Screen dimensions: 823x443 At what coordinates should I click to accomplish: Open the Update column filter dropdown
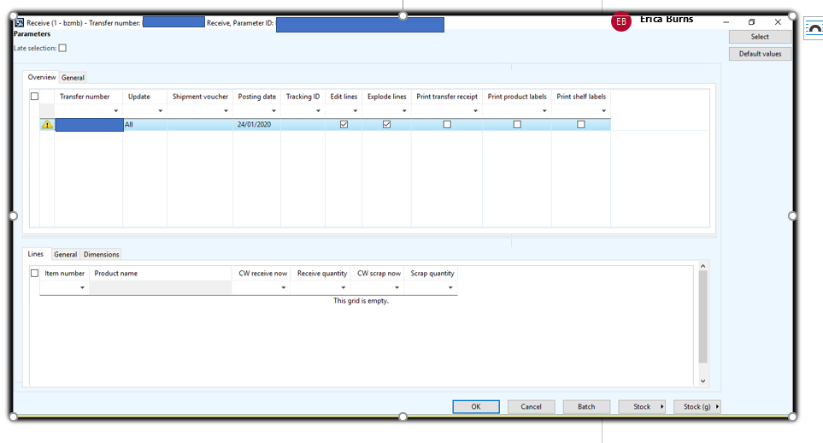click(x=160, y=111)
